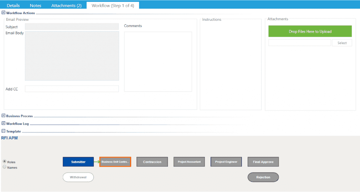Collapse the Template section
The image size is (360, 192).
click(4, 131)
